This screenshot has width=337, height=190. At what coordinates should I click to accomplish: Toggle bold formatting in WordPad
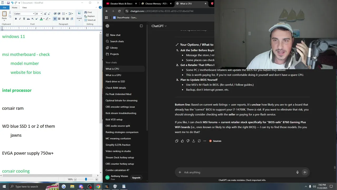tap(16, 19)
